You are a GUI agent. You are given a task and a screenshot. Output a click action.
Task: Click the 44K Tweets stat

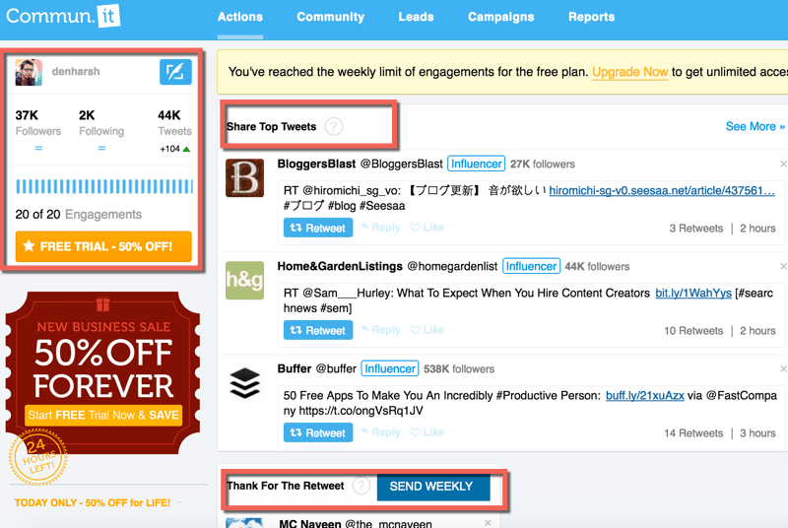coord(174,123)
